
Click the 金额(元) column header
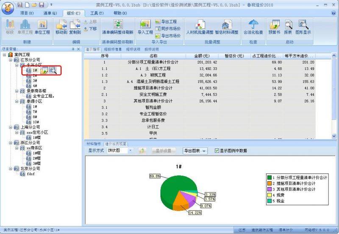point(202,56)
